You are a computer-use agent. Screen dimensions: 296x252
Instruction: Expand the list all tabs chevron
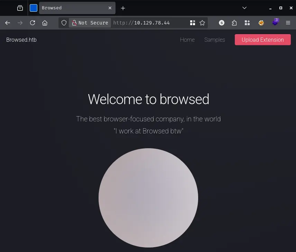tap(244, 8)
